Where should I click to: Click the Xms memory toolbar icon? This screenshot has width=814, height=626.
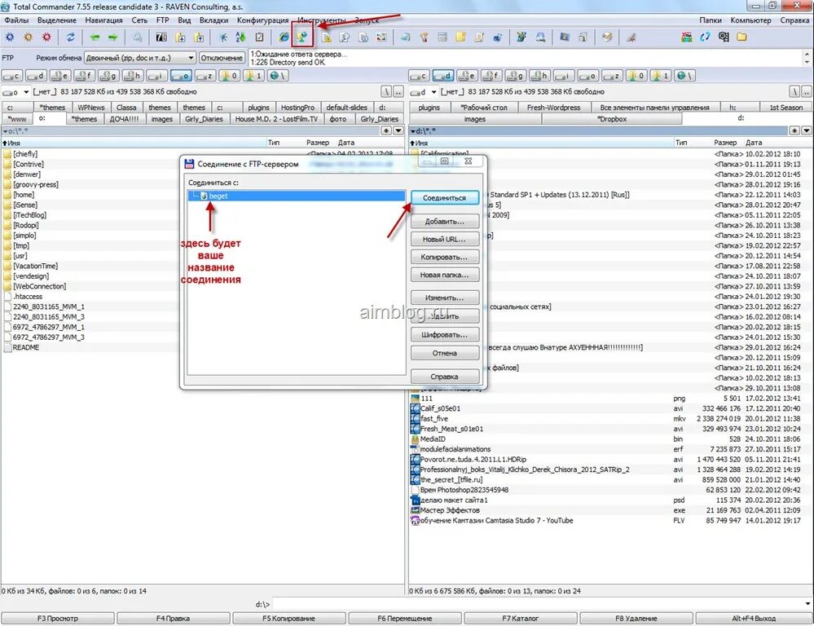click(686, 37)
